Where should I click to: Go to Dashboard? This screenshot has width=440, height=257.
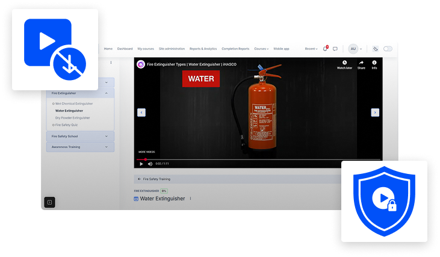(x=125, y=49)
